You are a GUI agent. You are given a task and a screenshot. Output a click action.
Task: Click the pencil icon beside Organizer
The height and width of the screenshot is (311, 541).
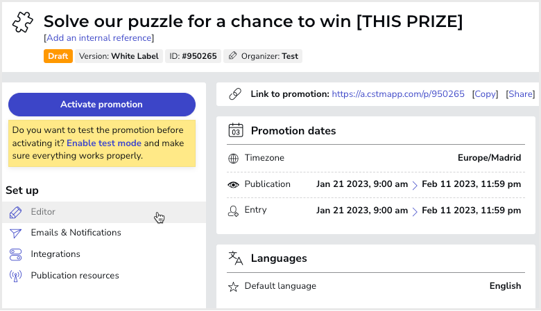coord(233,56)
